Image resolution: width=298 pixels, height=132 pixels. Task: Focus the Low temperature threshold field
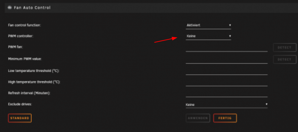(226, 71)
